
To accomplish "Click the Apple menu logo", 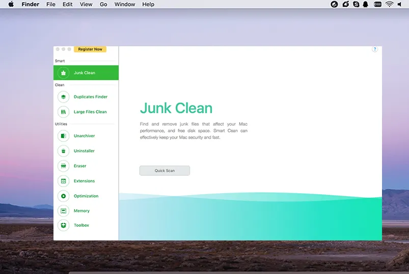I will coord(11,4).
